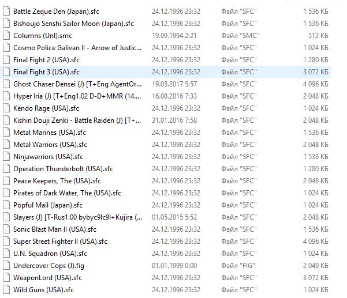Click date 19.09.1994 2:21 of Columns
Screen dimensions: 347x298
pos(174,36)
